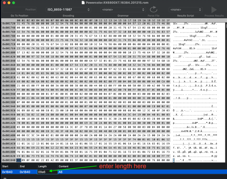227x179 pixels.
Task: Click row offset 0x001AA0
Action: coord(9,140)
